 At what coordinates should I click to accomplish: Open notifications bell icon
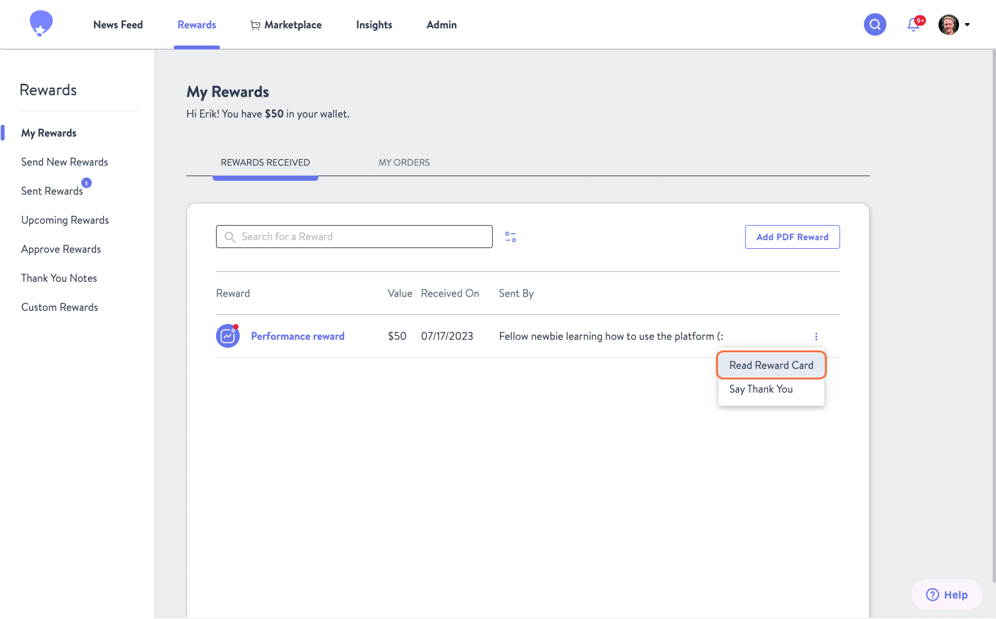914,24
